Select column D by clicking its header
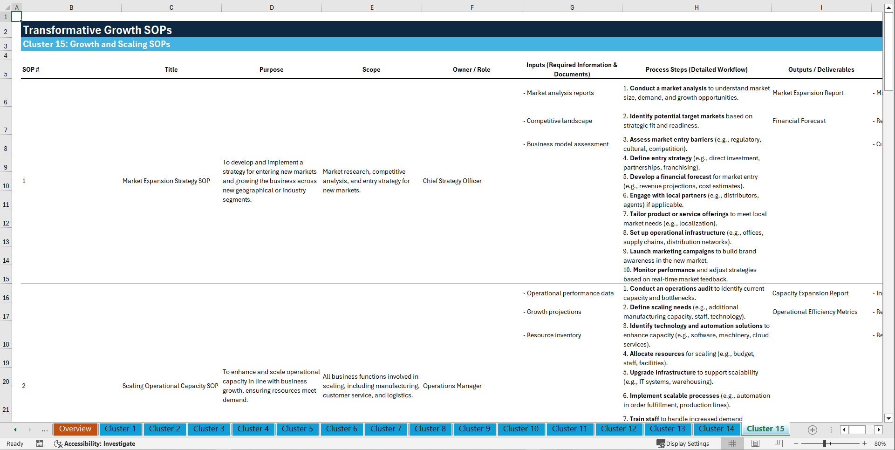This screenshot has width=895, height=450. click(271, 7)
